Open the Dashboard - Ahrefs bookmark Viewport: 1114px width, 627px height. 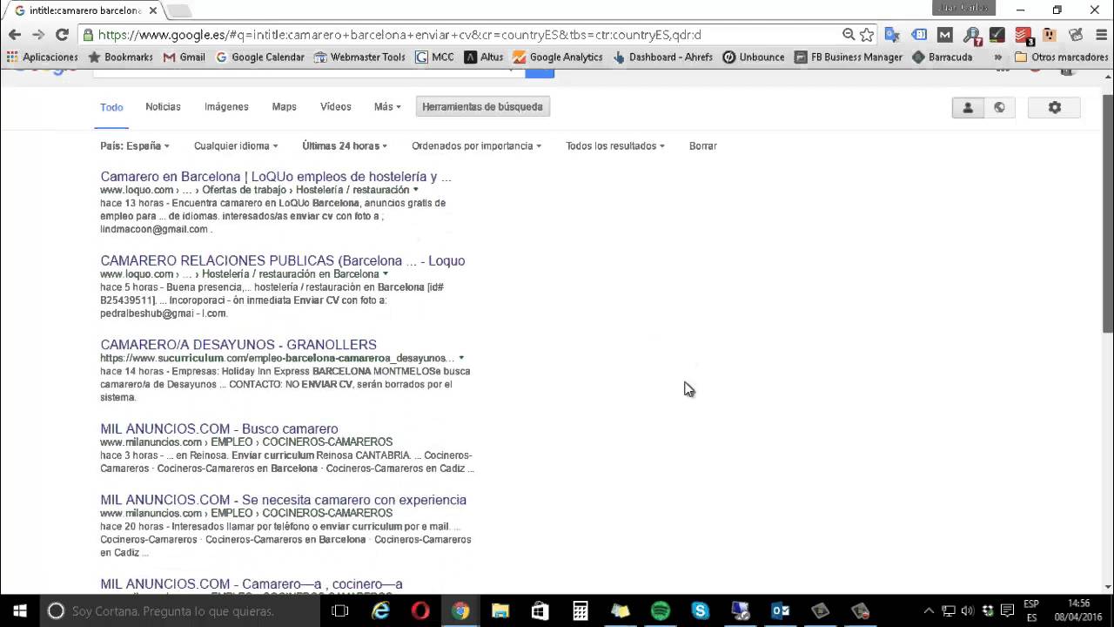[x=663, y=57]
